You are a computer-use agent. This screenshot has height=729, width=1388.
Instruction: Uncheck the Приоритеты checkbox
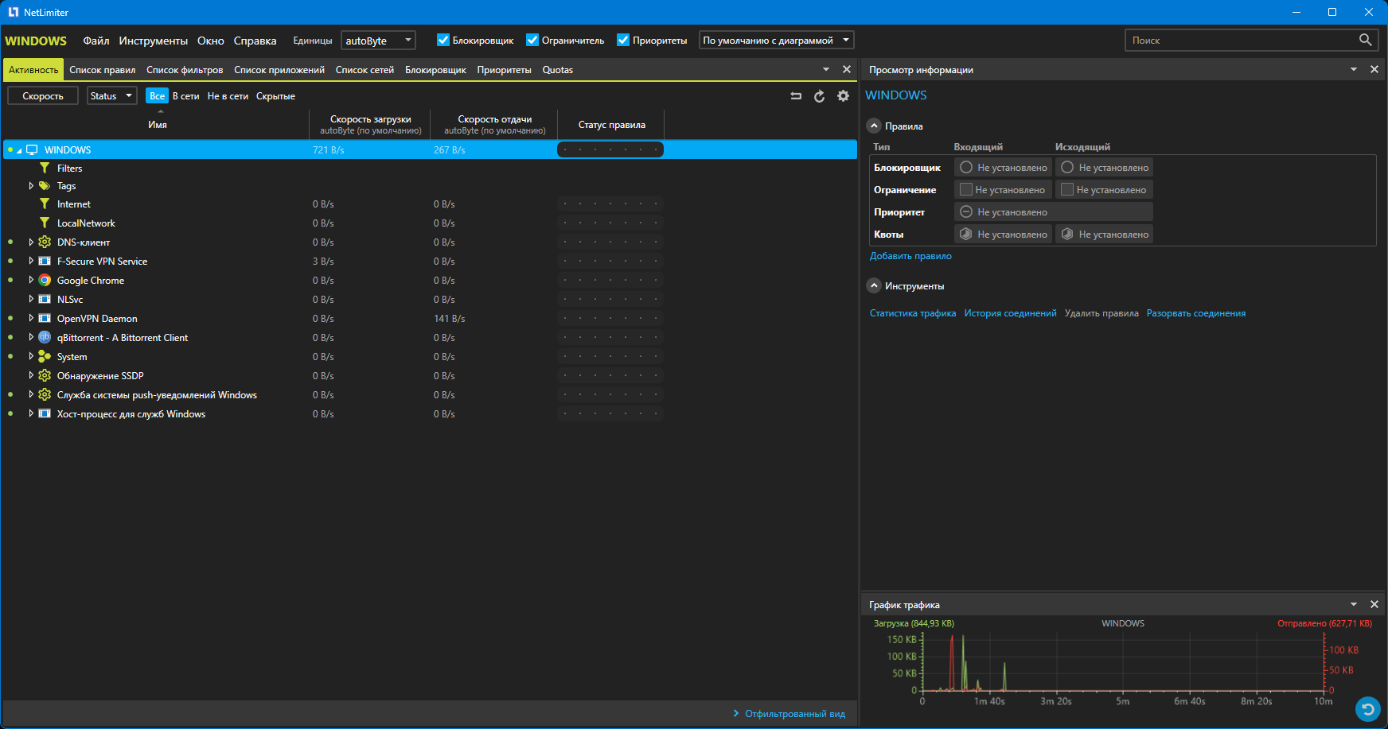(x=623, y=40)
